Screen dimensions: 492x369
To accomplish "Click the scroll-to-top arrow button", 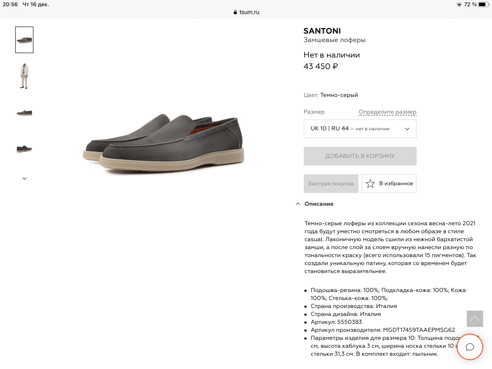I will tap(475, 319).
